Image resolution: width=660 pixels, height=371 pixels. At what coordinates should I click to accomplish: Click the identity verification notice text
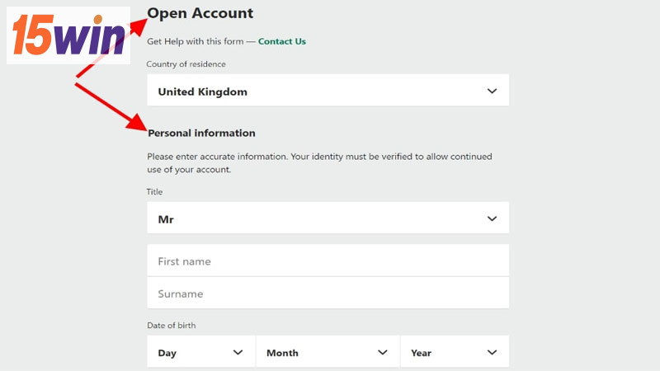click(319, 163)
